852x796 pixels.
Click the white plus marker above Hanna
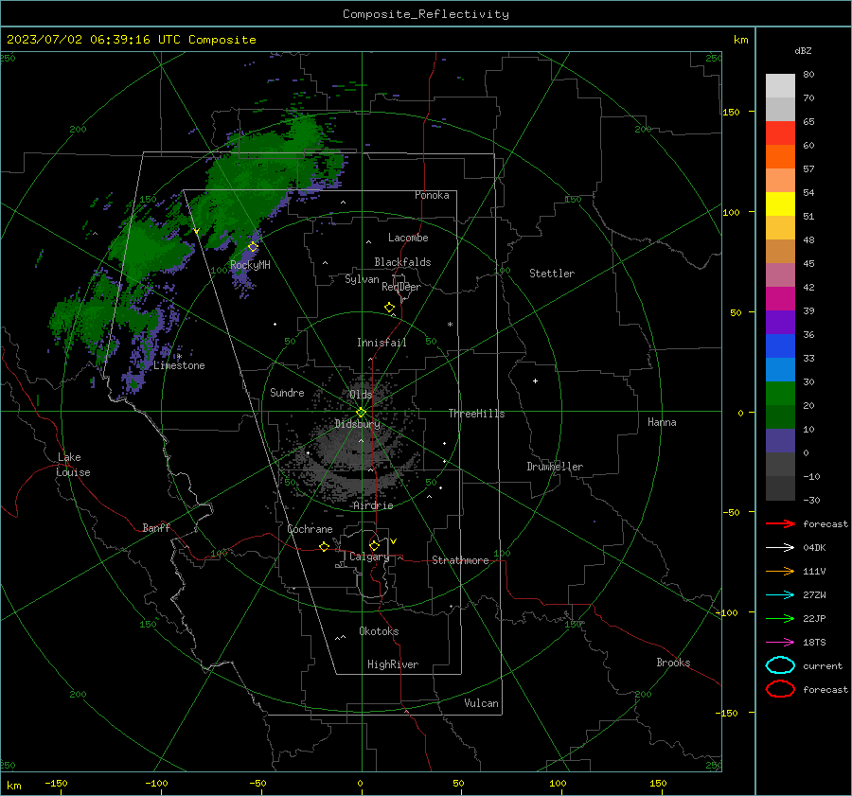pyautogui.click(x=535, y=380)
